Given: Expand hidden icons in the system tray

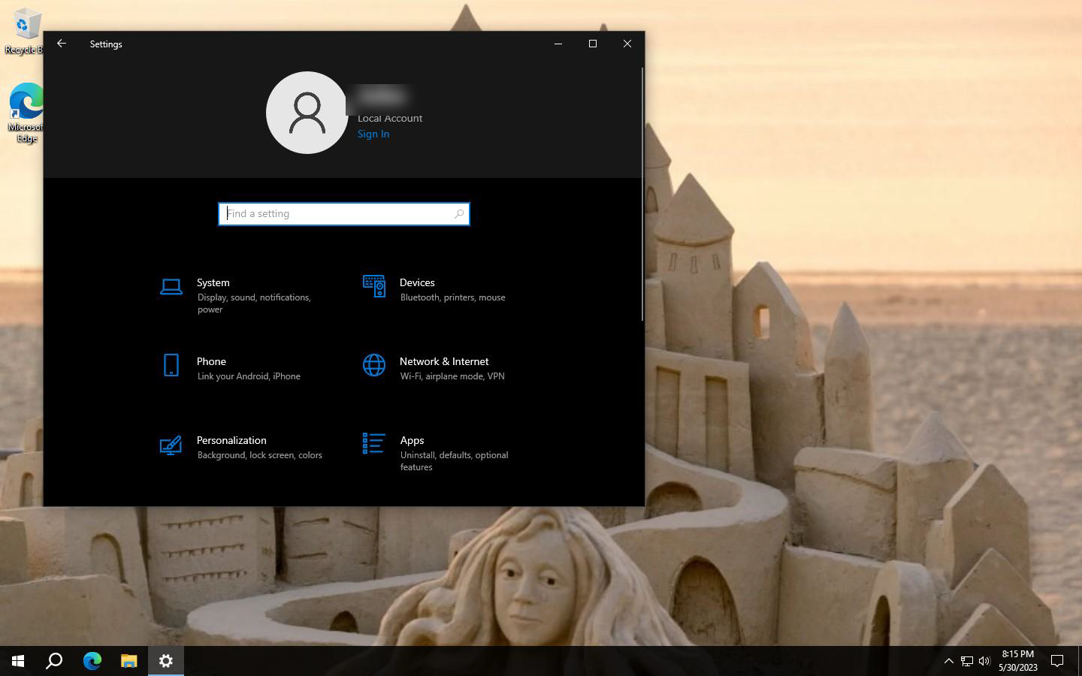Looking at the screenshot, I should (948, 661).
